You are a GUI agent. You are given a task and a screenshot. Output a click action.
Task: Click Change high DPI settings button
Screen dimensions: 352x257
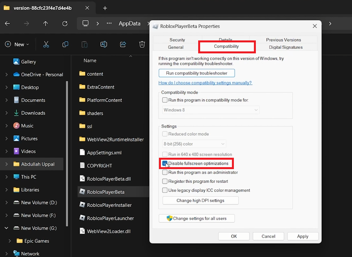[x=201, y=200]
